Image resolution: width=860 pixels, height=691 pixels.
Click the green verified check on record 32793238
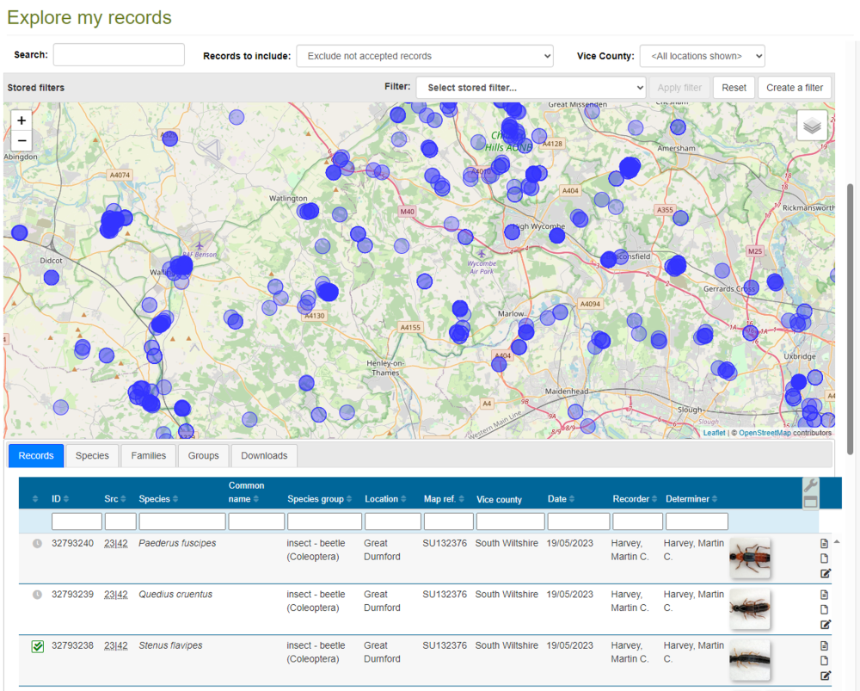(x=37, y=645)
